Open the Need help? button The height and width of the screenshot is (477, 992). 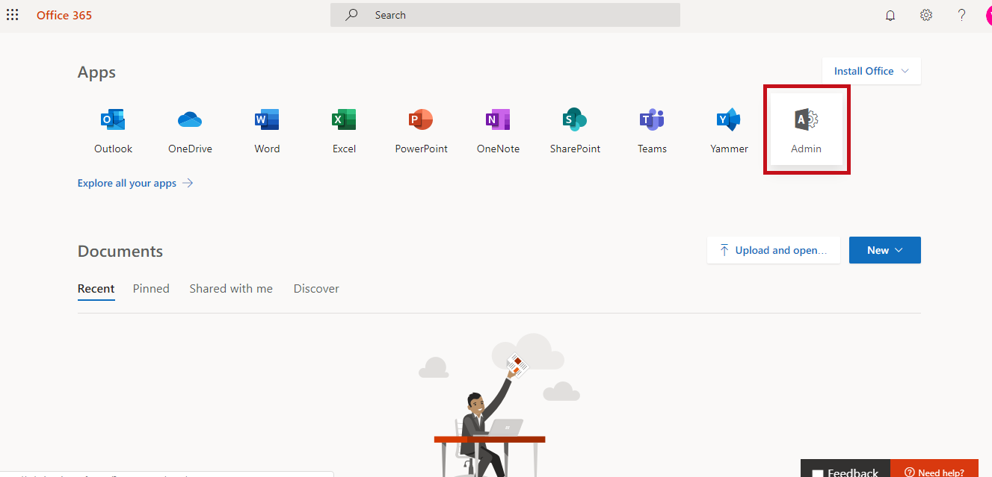coord(934,469)
